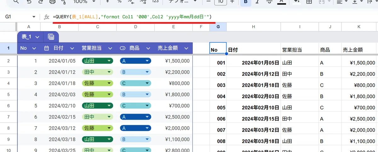Select column A header

29,27
